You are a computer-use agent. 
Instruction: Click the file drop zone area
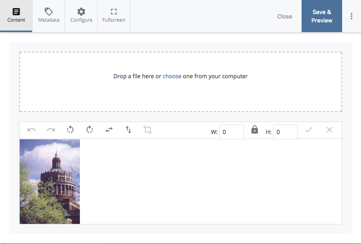coord(181,82)
